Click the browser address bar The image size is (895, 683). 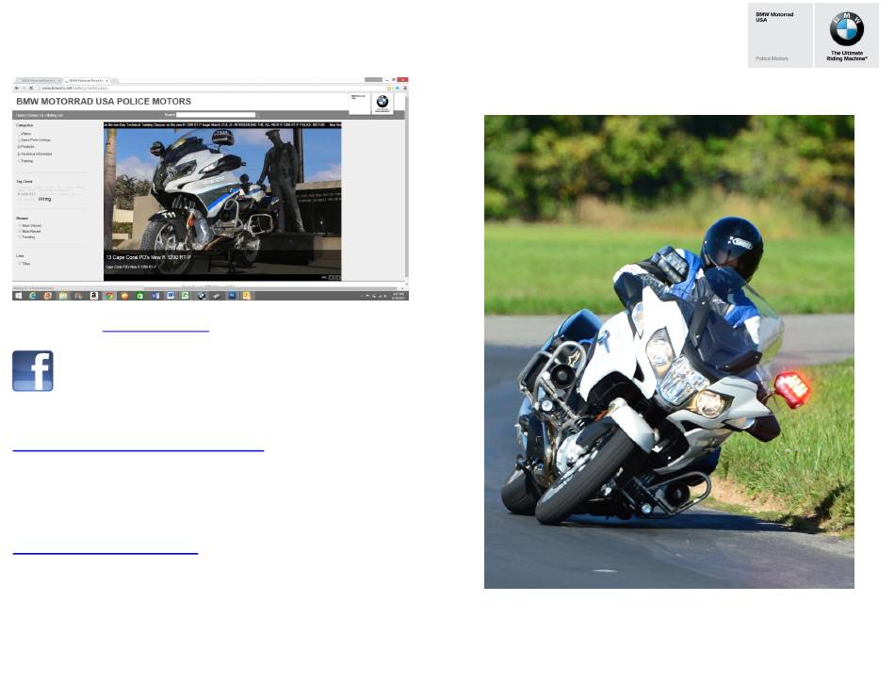[x=211, y=88]
